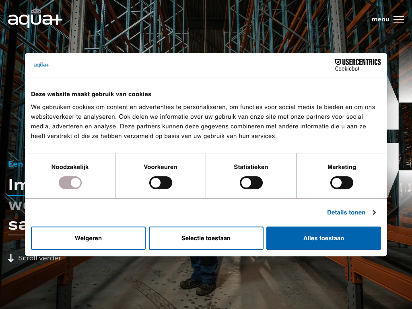The width and height of the screenshot is (412, 309).
Task: Click the Scroll verder text
Action: coord(39,258)
